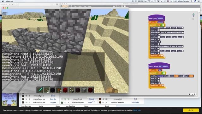
Task: Click the Scratch logo in the Scratch toolbar
Action: pos(65,6)
